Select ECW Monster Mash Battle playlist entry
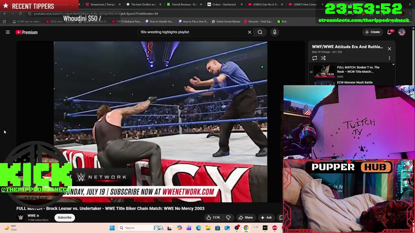 tap(355, 83)
